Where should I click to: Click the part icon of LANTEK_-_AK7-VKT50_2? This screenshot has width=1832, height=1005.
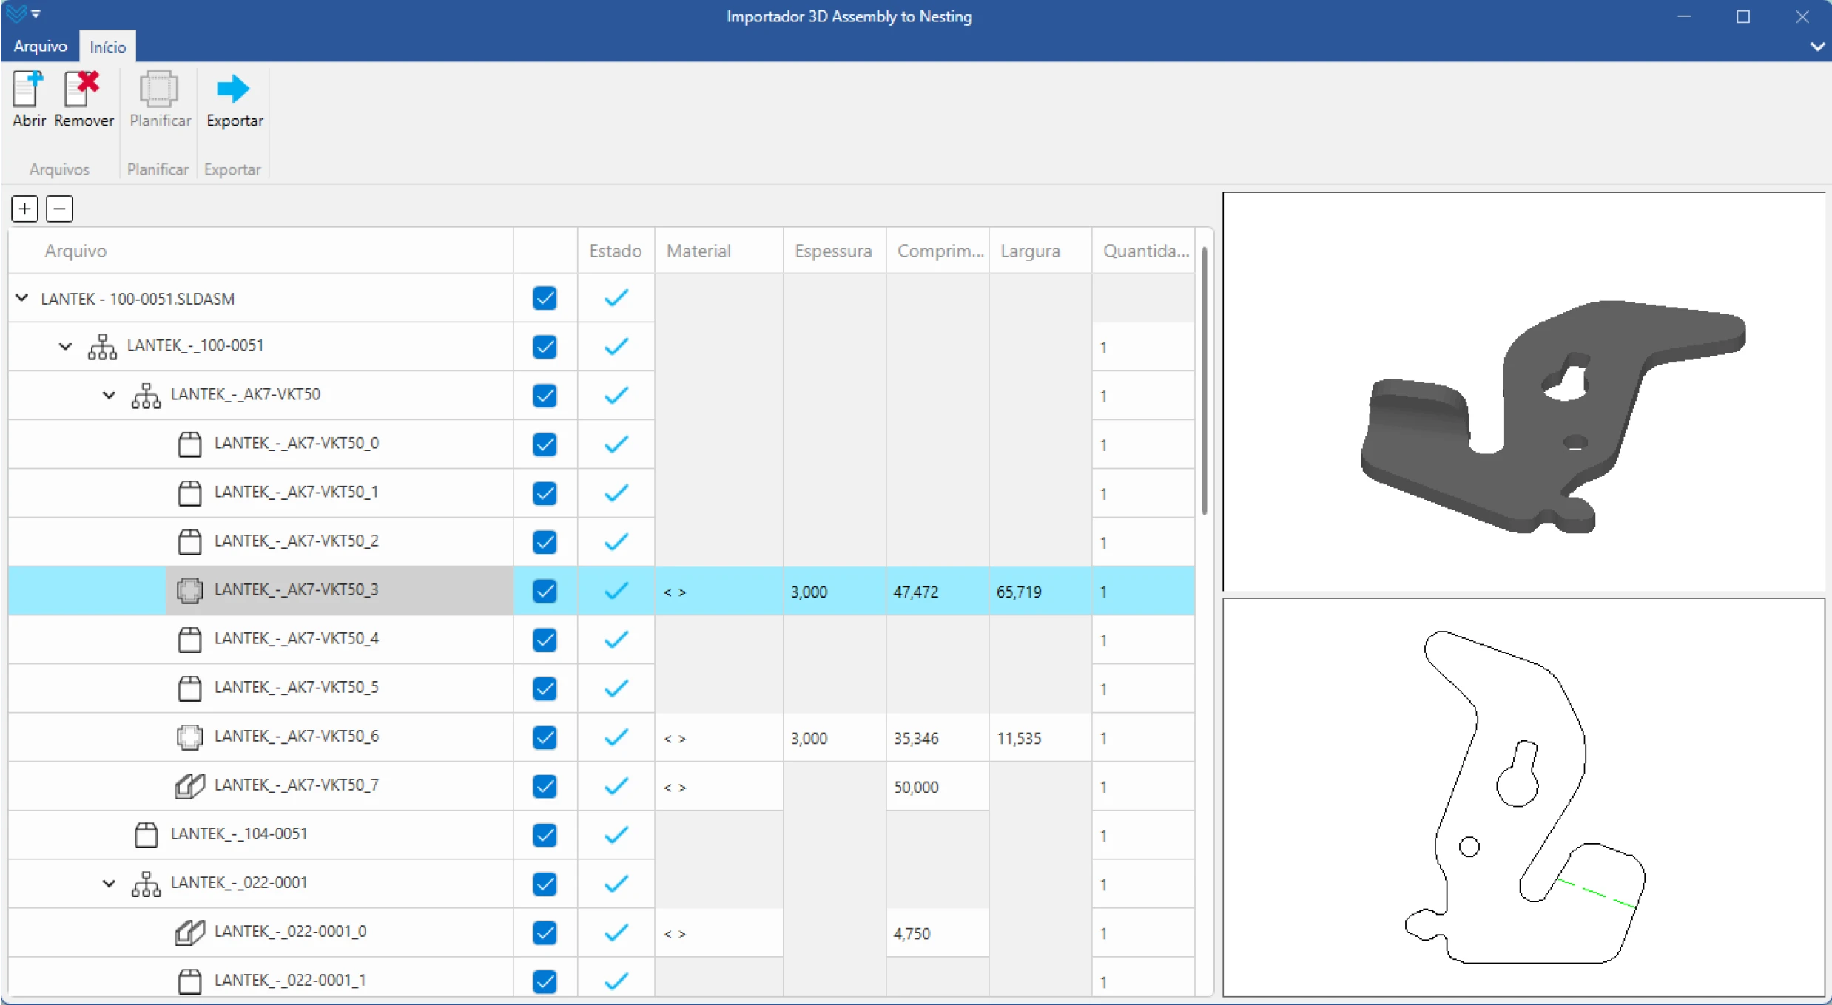(189, 541)
